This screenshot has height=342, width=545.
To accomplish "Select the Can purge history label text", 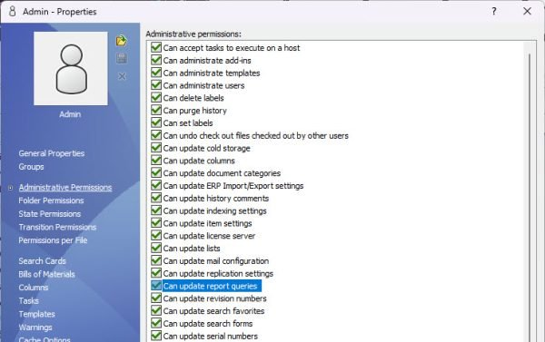I will (x=195, y=111).
